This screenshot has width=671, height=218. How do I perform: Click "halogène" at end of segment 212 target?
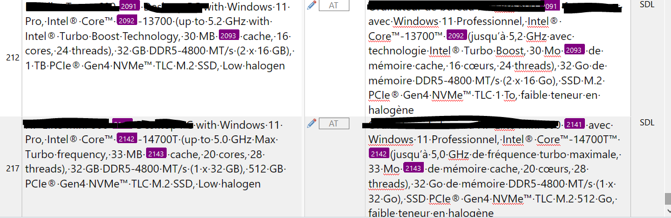391,110
